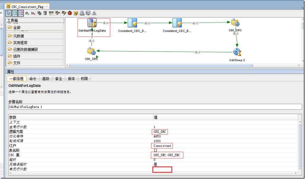Open the 版本 properties tab
Screen dimensions: 305x179
72,79
